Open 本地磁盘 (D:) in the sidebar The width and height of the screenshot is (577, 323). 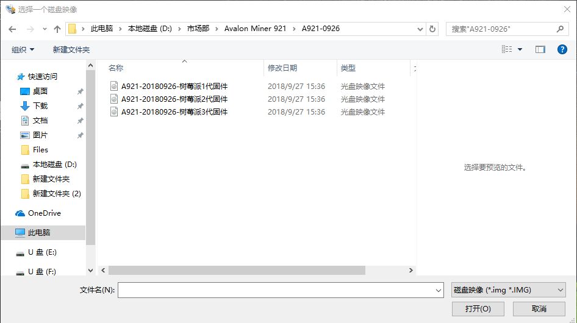coord(55,165)
